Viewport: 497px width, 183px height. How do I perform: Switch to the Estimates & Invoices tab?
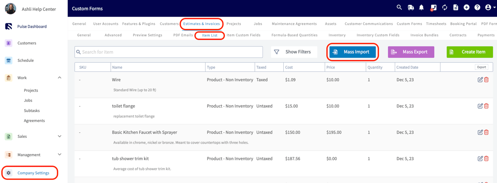[x=202, y=24]
